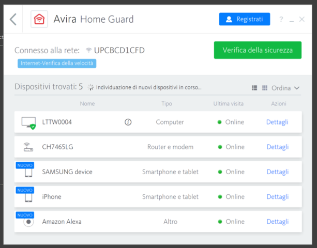Viewport: 317px width, 248px height.
Task: Open Dettagli for Amazon Alexa
Action: pyautogui.click(x=278, y=222)
